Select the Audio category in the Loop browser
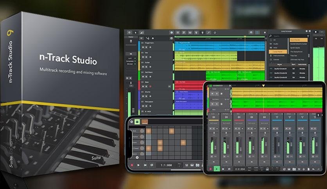 275,43
